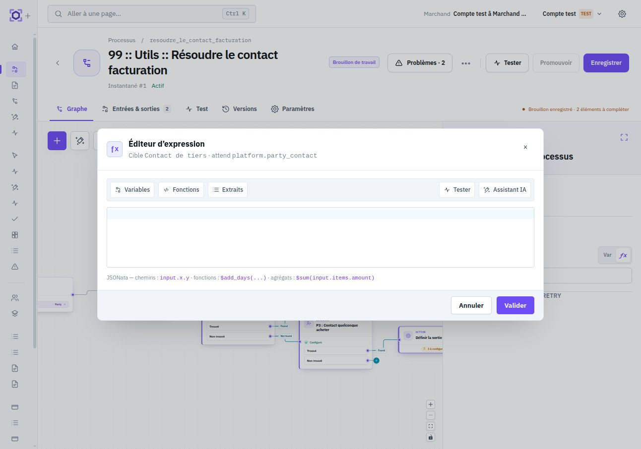Image resolution: width=641 pixels, height=449 pixels.
Task: Click into the expression text area
Action: [320, 237]
